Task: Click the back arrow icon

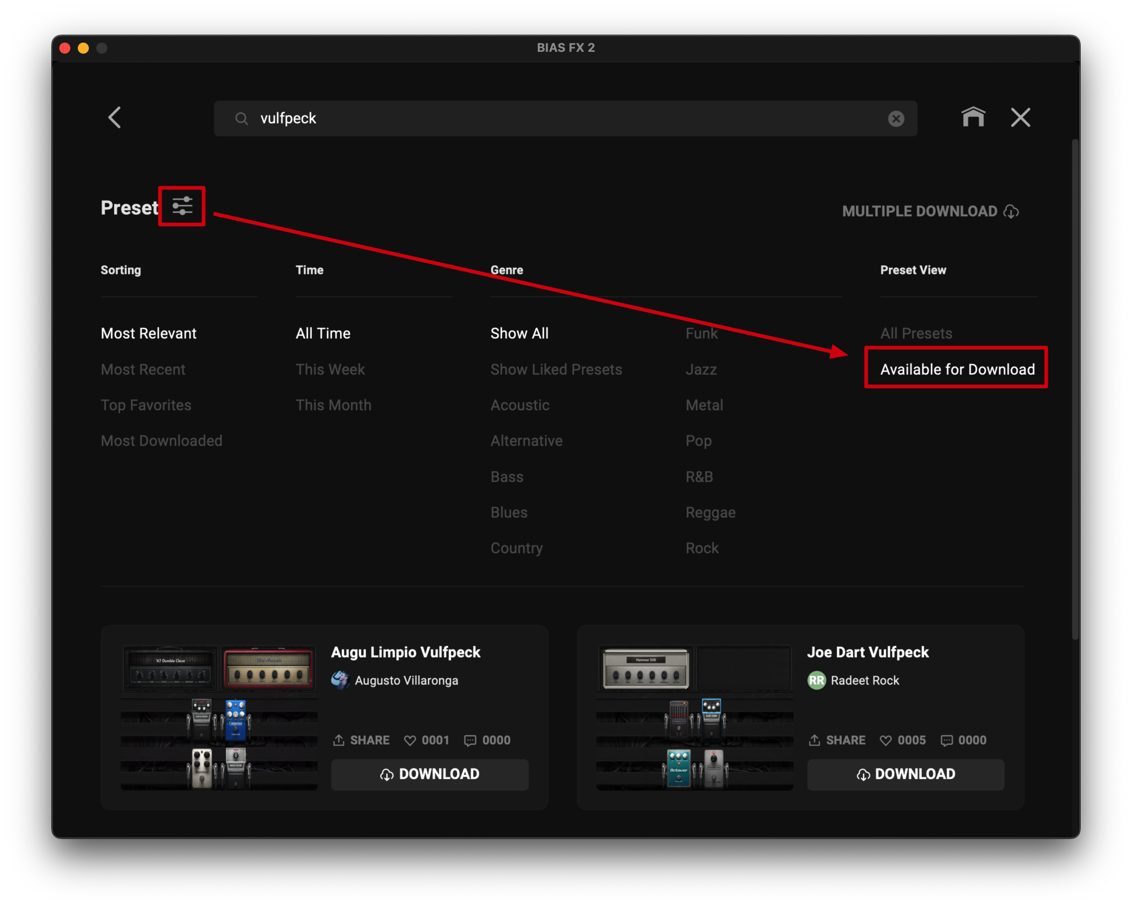Action: coord(114,118)
